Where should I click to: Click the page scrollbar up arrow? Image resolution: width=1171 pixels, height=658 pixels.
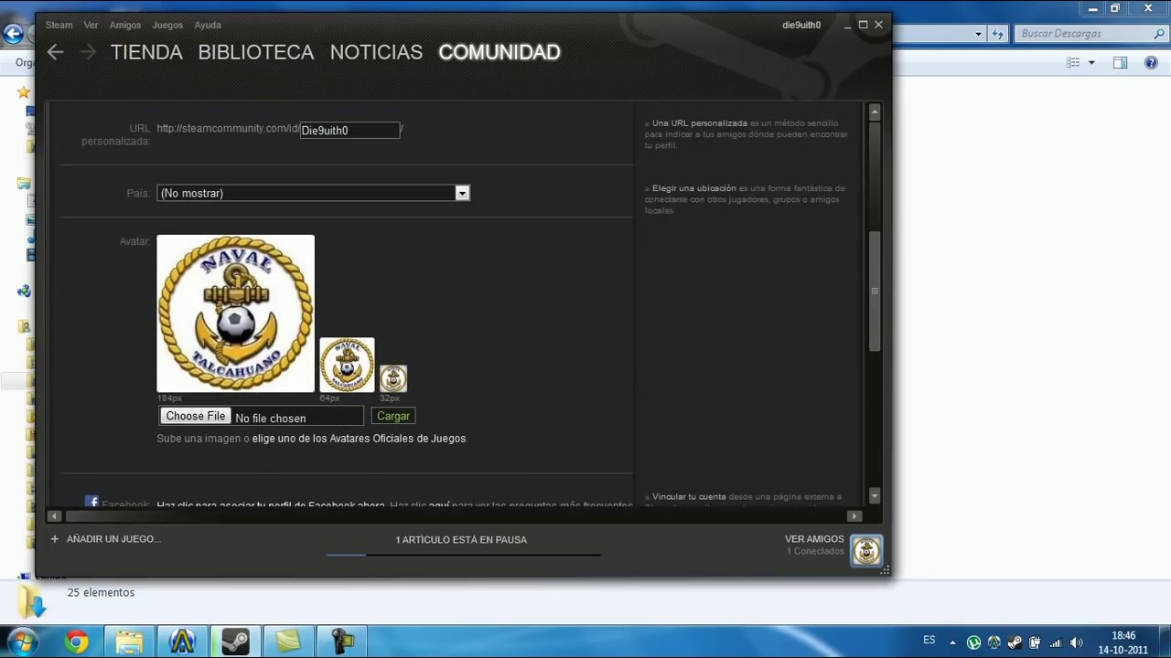click(875, 111)
